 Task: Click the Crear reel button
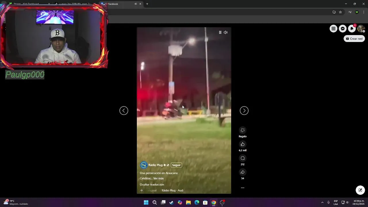pos(354,39)
